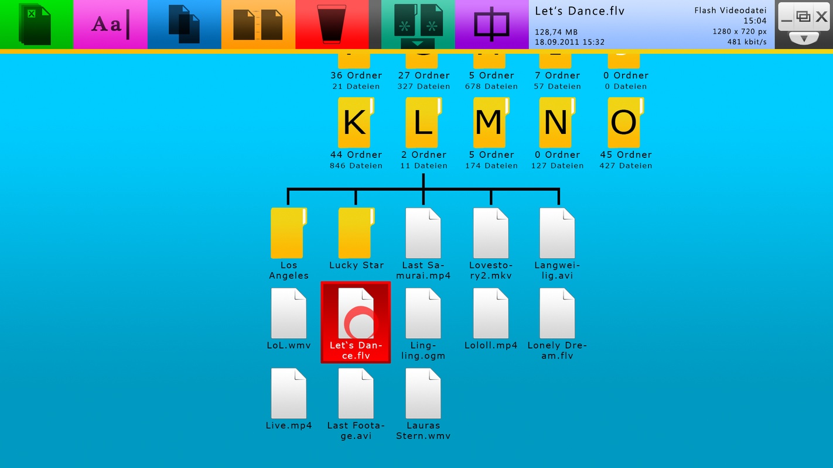Expand the down arrow below window controls
The height and width of the screenshot is (468, 833).
(804, 39)
